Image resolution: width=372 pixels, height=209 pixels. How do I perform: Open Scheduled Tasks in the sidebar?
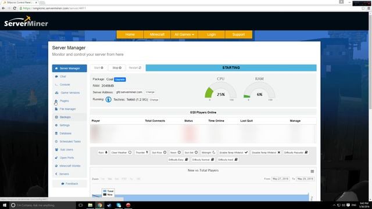69,142
